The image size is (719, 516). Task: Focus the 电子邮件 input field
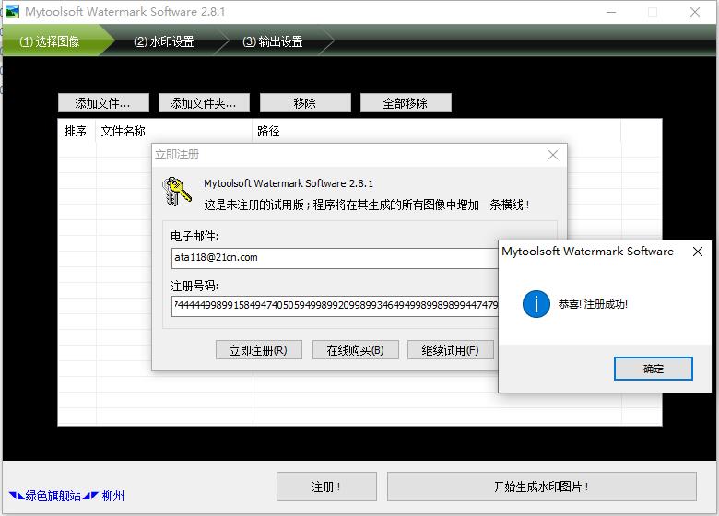click(334, 258)
